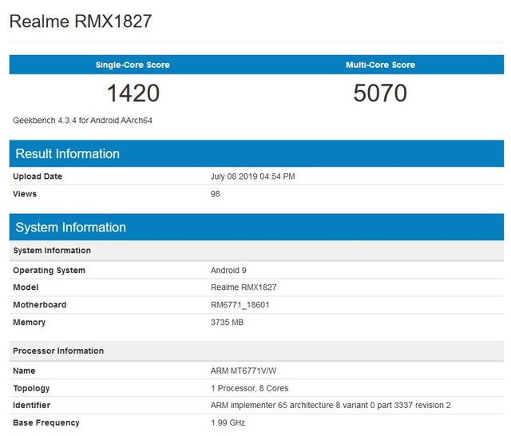Click the Realme RMX1827 page title
This screenshot has width=511, height=436.
click(x=80, y=21)
